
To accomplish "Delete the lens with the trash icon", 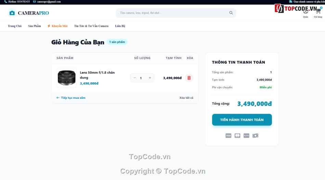I will (x=189, y=78).
